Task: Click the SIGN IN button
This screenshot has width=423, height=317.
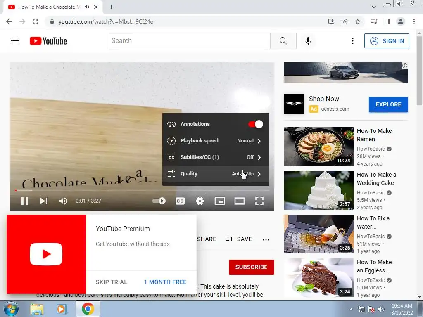Action: 387,41
